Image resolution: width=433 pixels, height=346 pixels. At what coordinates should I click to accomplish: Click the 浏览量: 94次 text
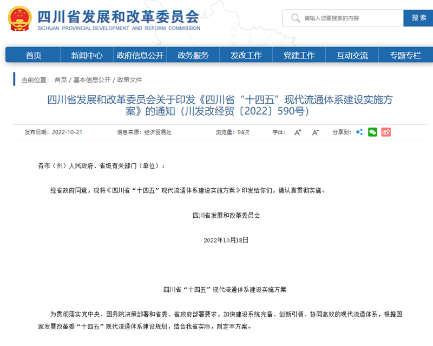click(233, 132)
